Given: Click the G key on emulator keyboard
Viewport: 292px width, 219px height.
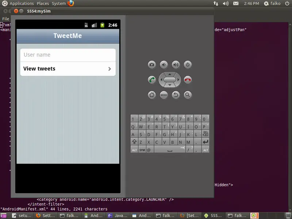Looking at the screenshot, I should tap(166, 134).
